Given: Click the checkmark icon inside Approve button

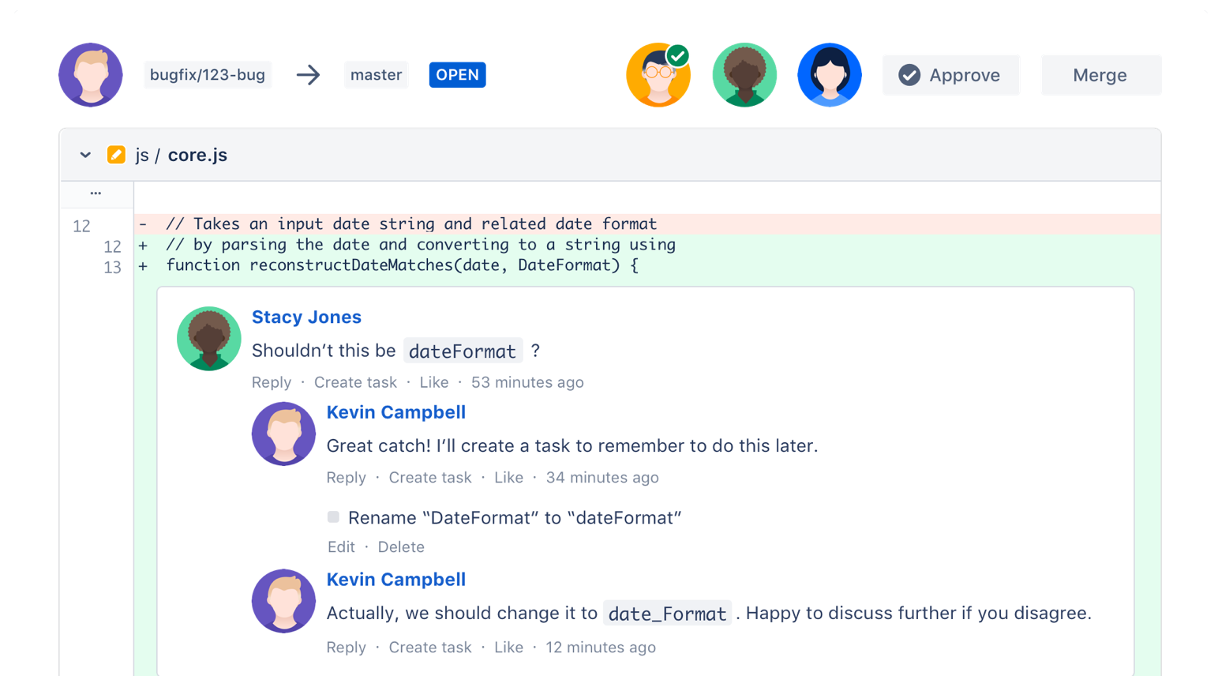Looking at the screenshot, I should pos(909,75).
